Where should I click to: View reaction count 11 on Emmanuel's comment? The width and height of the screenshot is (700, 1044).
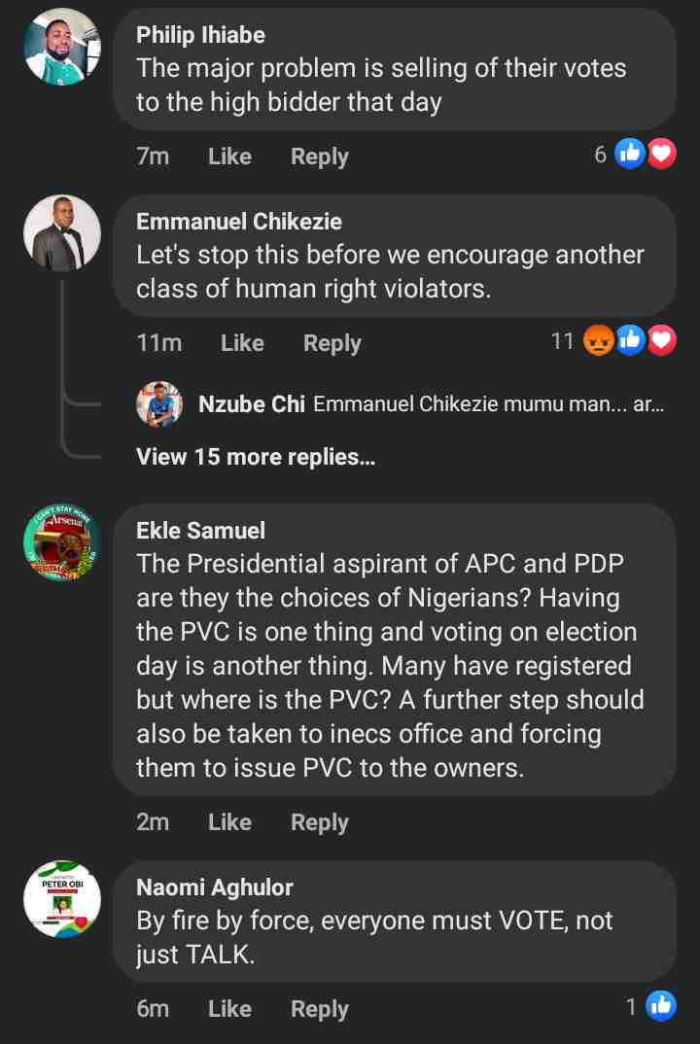coord(562,341)
